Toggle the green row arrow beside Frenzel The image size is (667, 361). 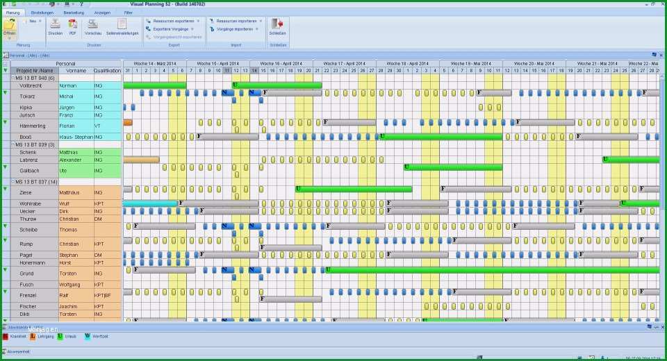click(5, 292)
